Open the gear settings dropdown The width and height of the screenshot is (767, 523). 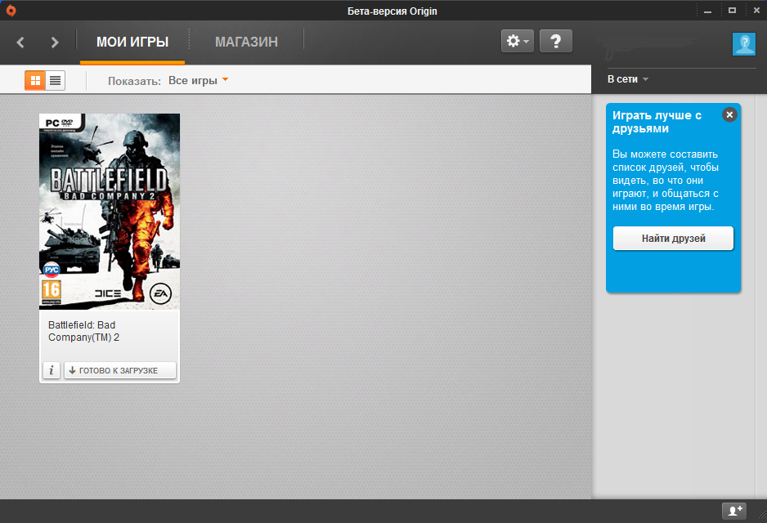(518, 41)
